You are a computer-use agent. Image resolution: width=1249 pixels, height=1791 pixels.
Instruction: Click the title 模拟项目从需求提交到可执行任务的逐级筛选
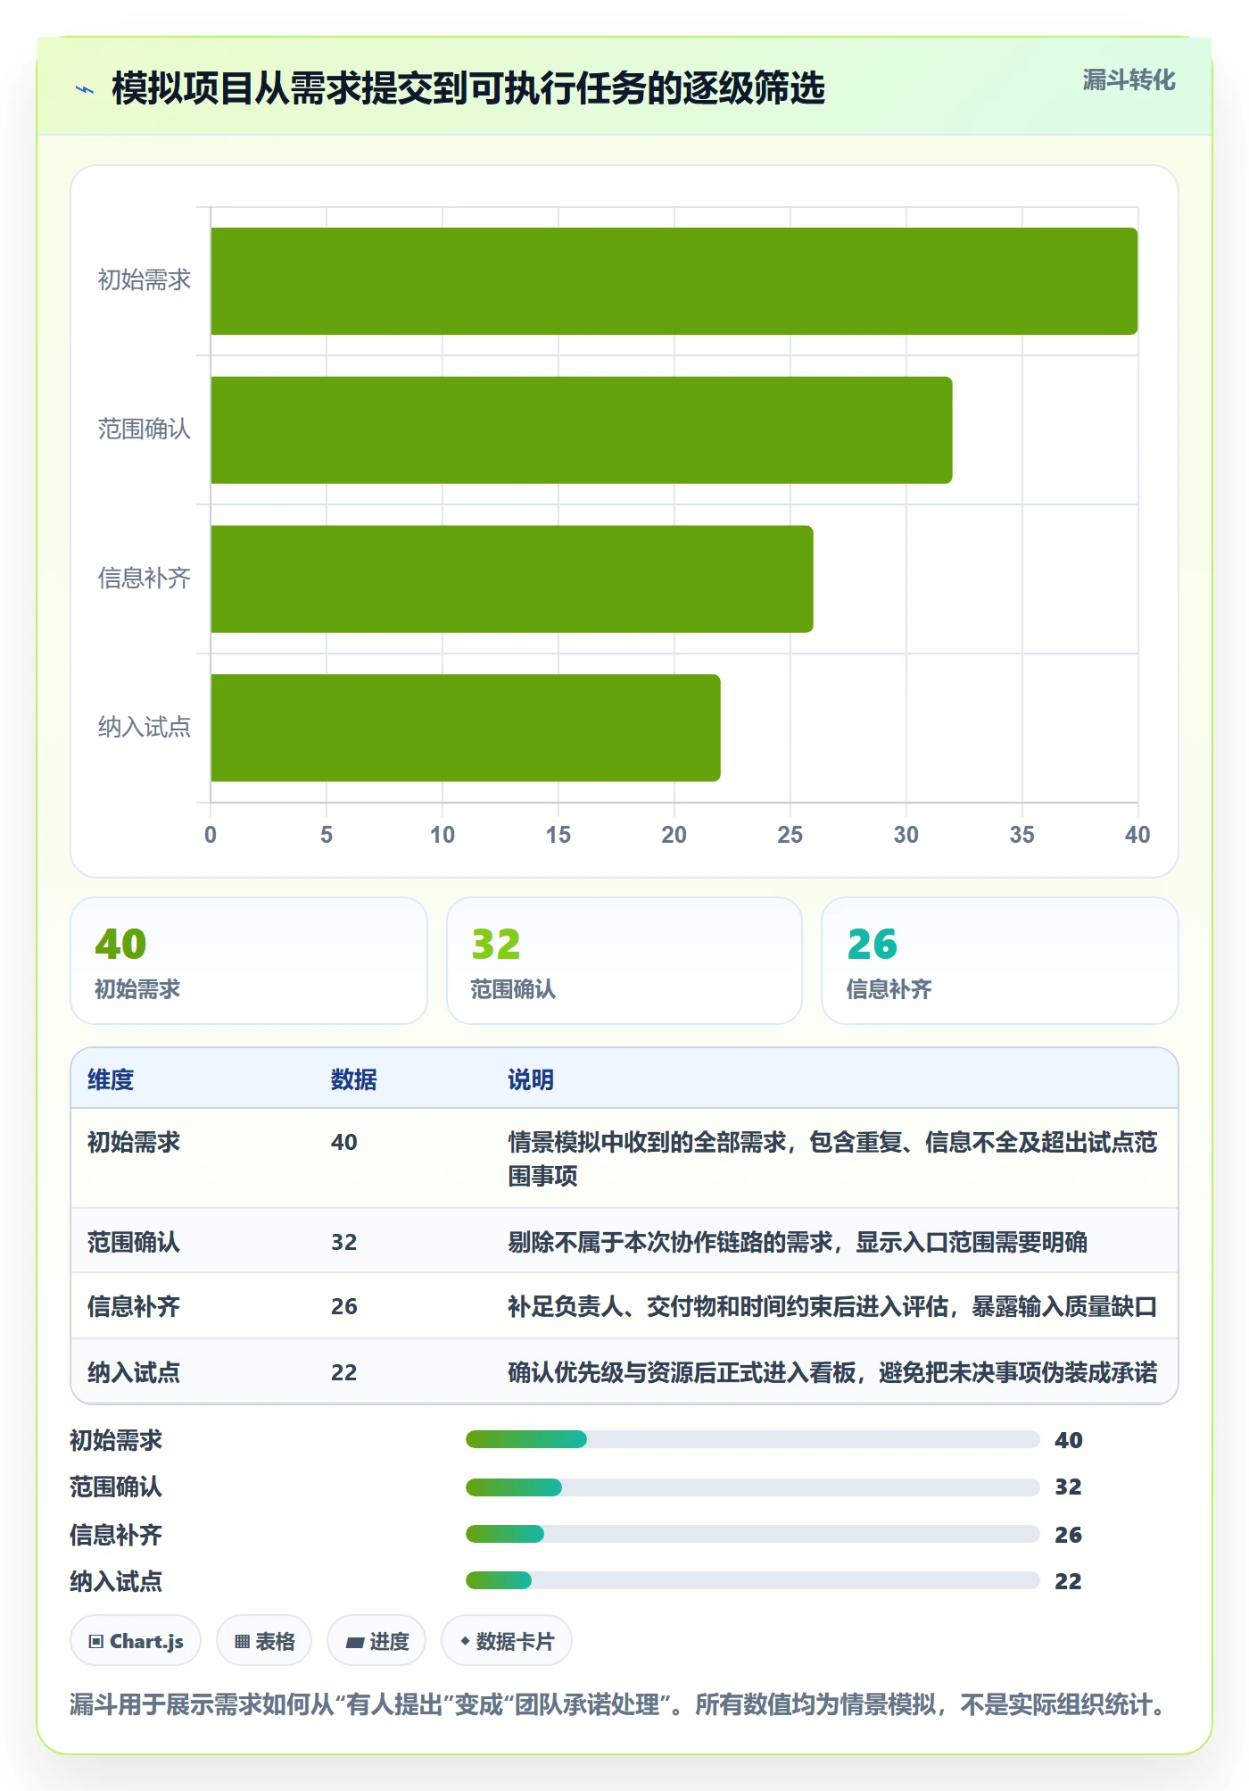[x=468, y=88]
